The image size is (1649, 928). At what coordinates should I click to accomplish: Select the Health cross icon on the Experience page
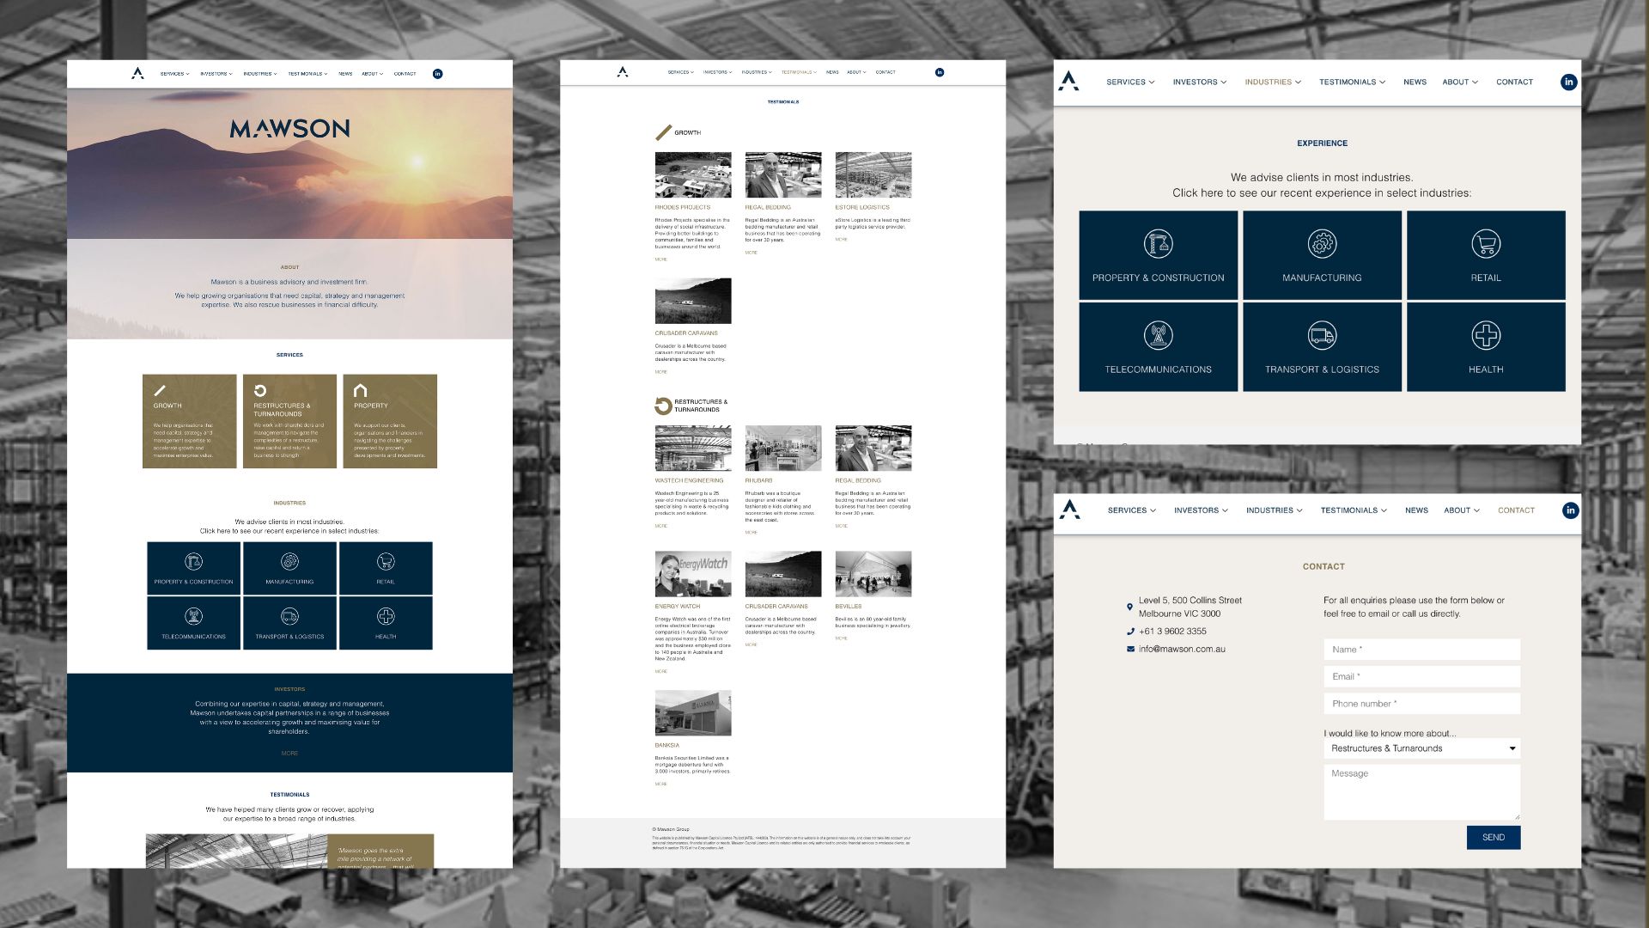coord(1486,335)
